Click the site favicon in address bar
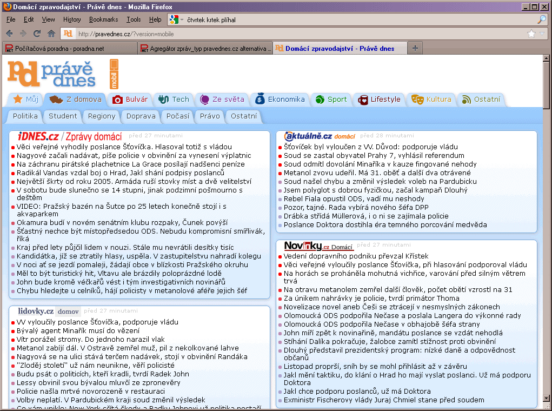Screen dimensions: 552x411 pos(68,34)
